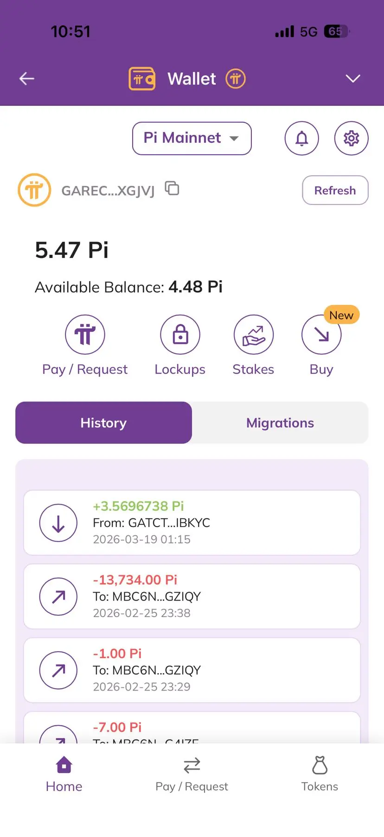The height and width of the screenshot is (837, 384).
Task: Open Stakes hand-chart icon
Action: click(253, 335)
